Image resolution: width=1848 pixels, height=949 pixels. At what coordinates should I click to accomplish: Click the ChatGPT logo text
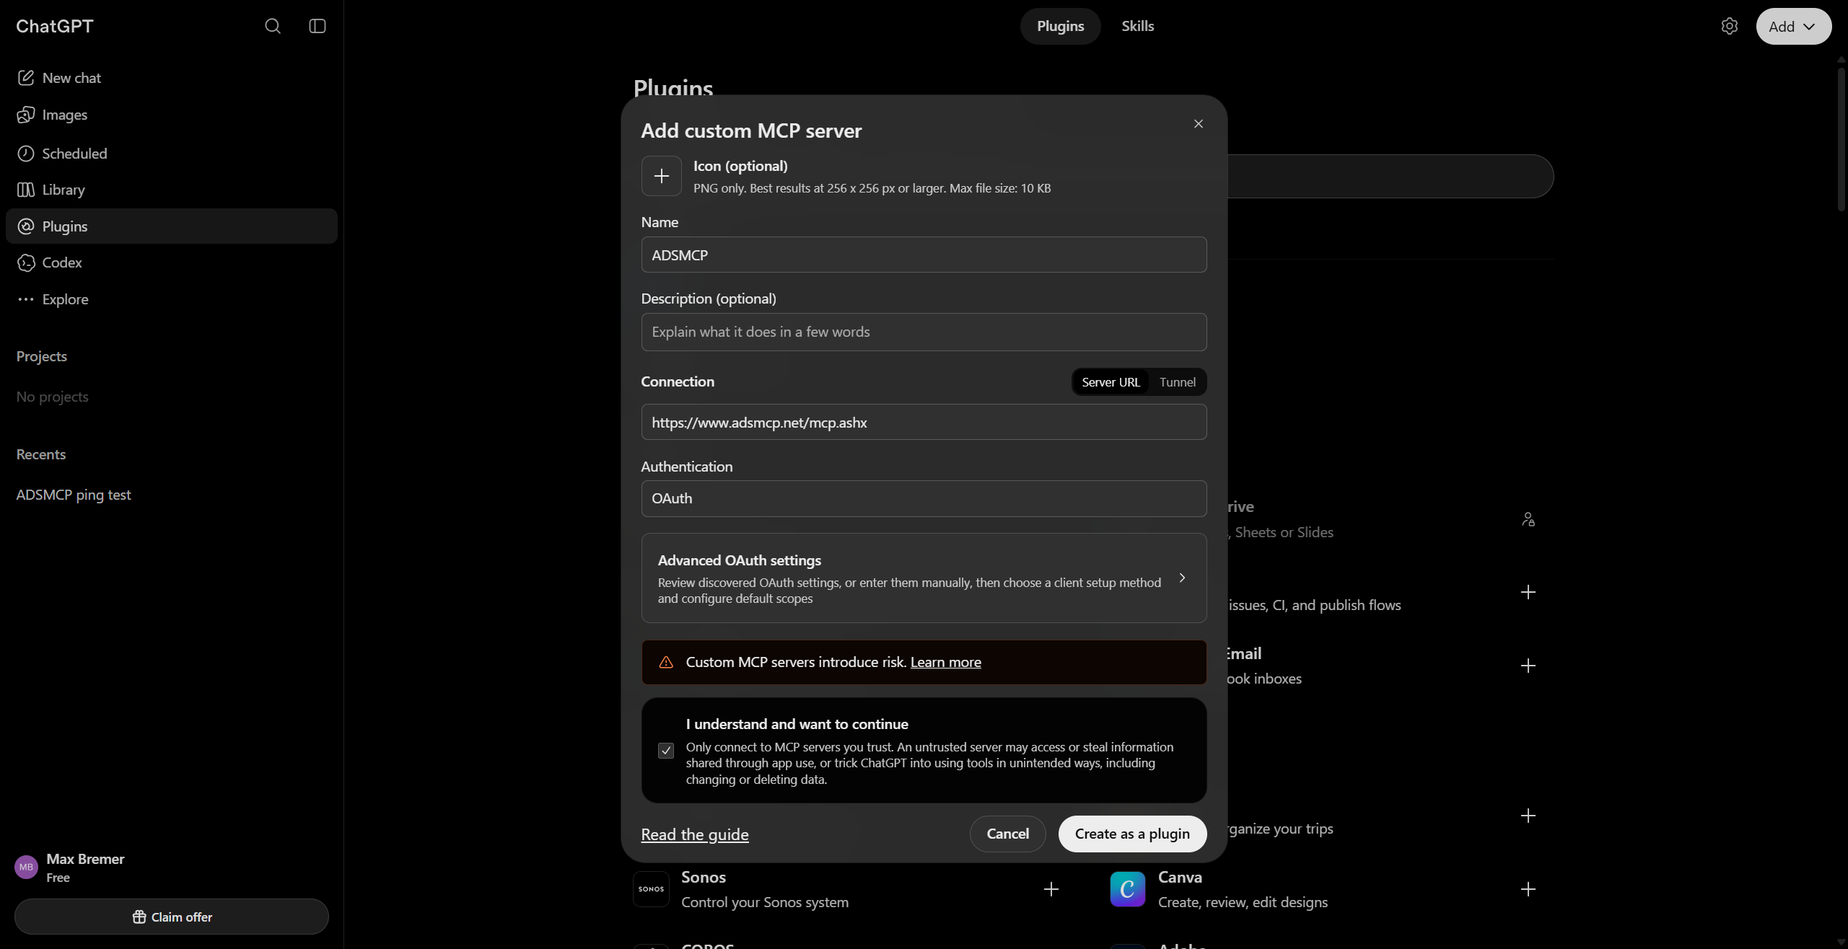[55, 26]
